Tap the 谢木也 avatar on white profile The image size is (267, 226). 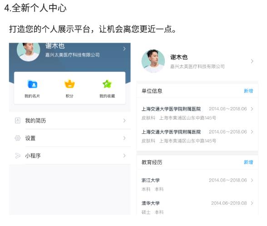(x=153, y=61)
